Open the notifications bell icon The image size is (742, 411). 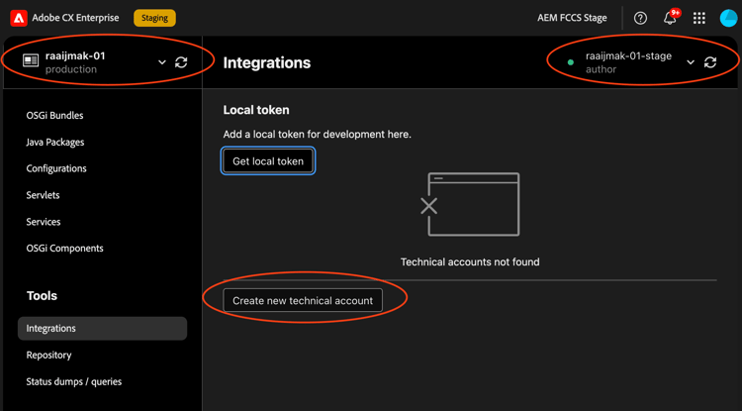click(670, 18)
